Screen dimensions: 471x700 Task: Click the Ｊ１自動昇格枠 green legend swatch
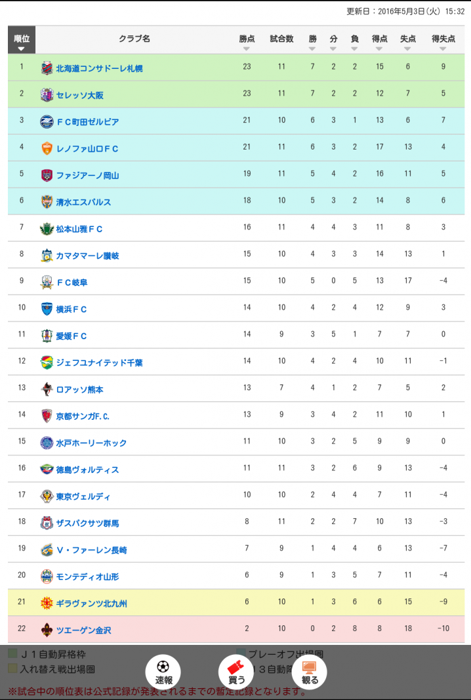12,654
